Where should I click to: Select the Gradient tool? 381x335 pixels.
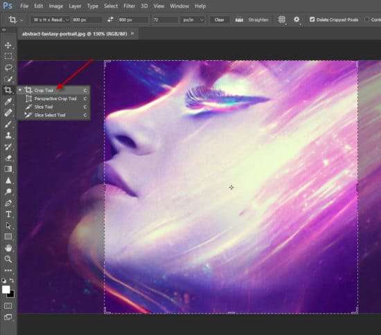pyautogui.click(x=8, y=169)
